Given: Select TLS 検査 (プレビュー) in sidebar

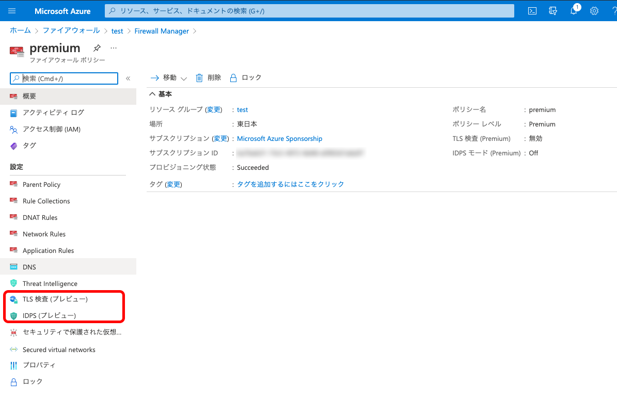Looking at the screenshot, I should pyautogui.click(x=55, y=299).
